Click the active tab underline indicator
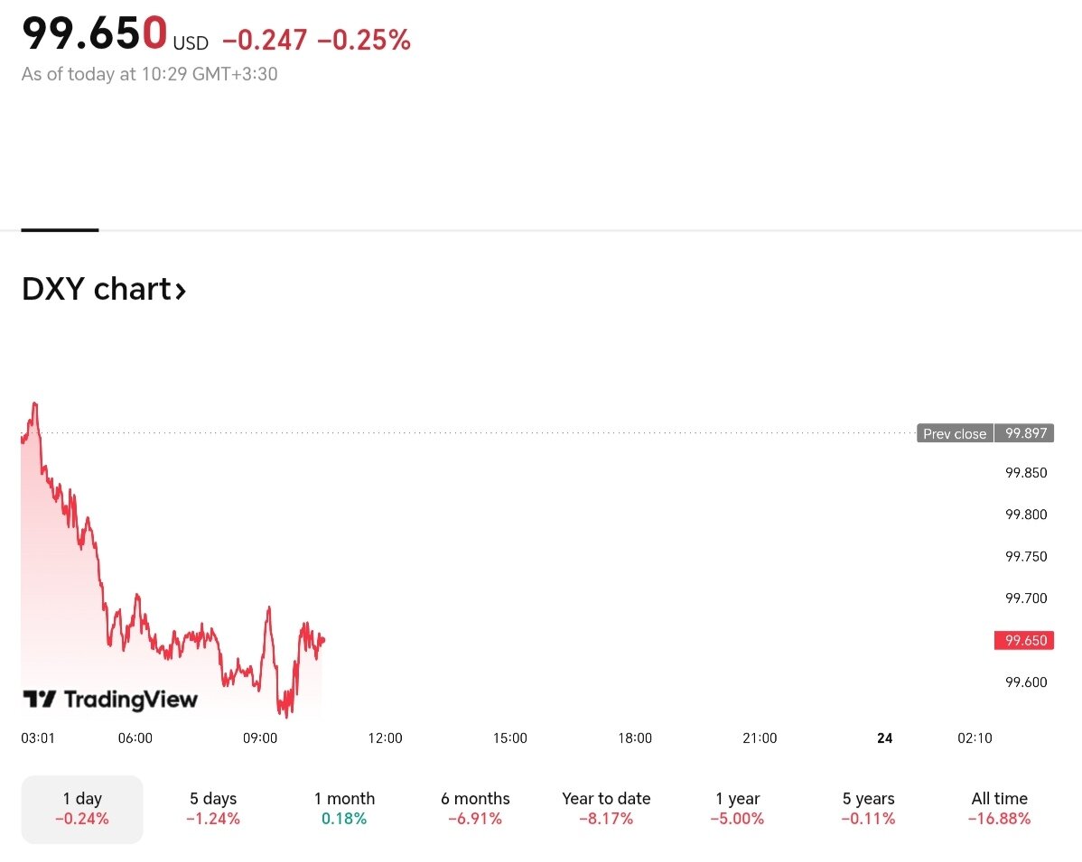 pyautogui.click(x=60, y=230)
